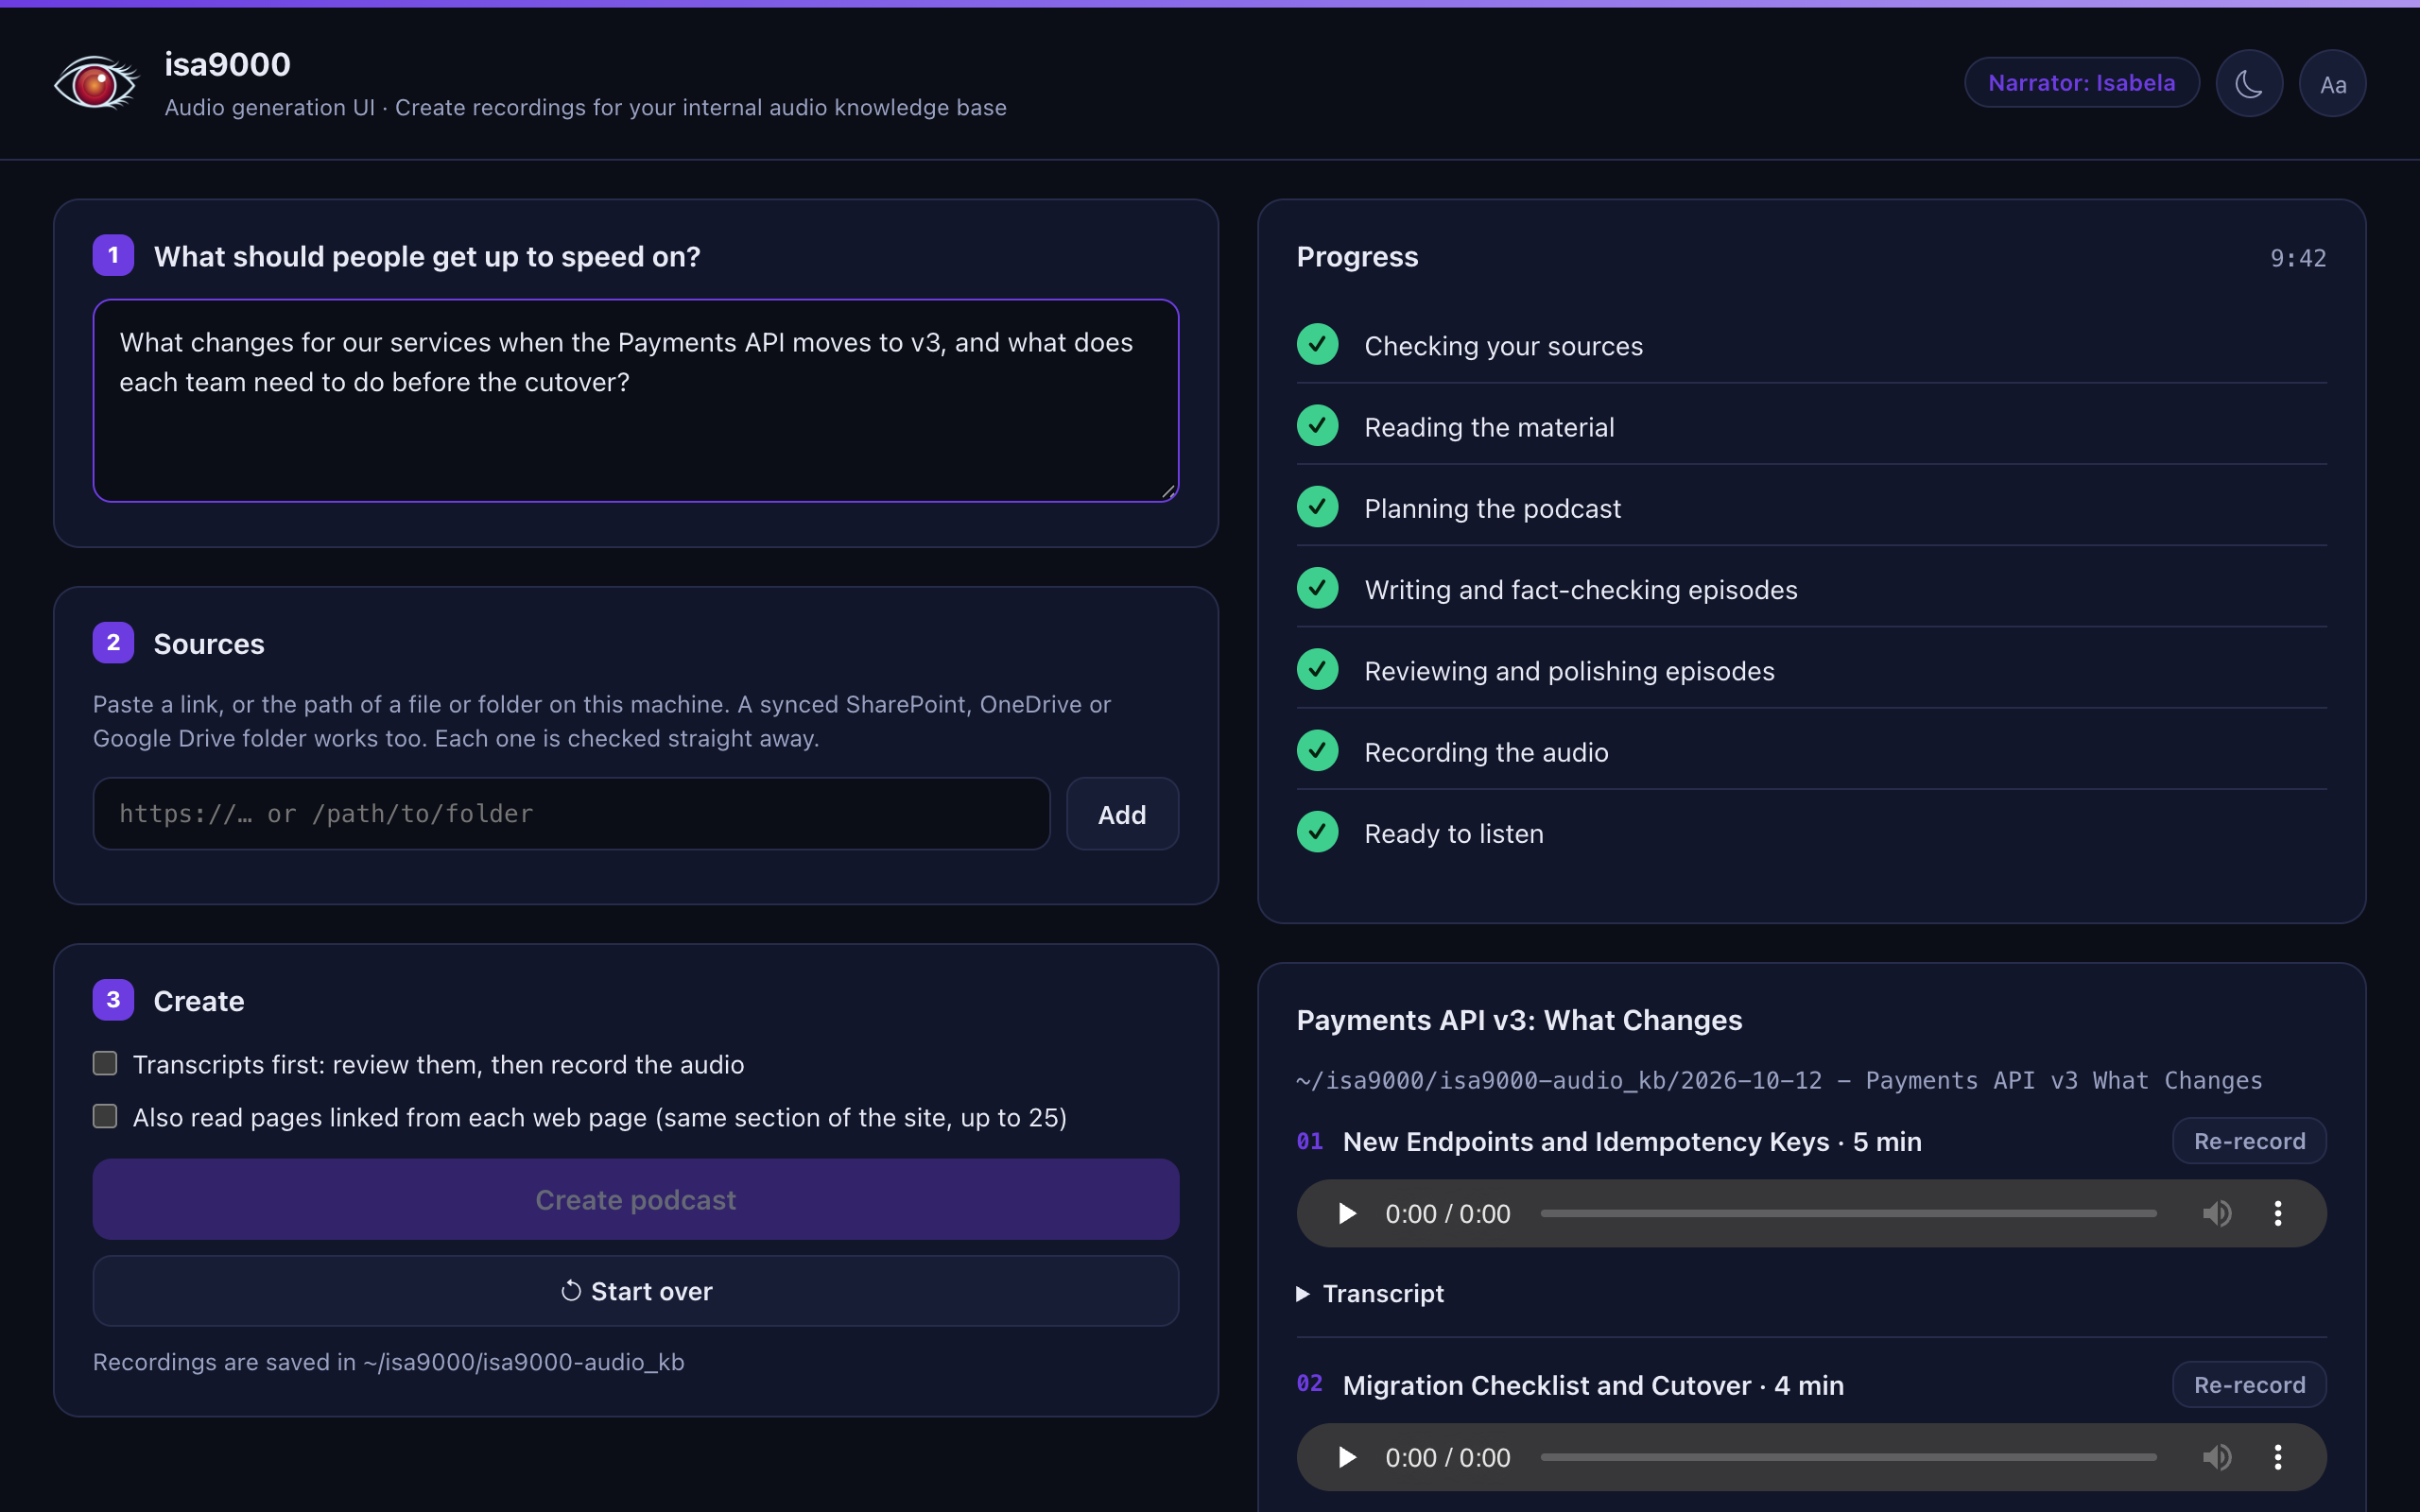Open more options on episode 02 player
The height and width of the screenshot is (1512, 2420).
(x=2278, y=1457)
